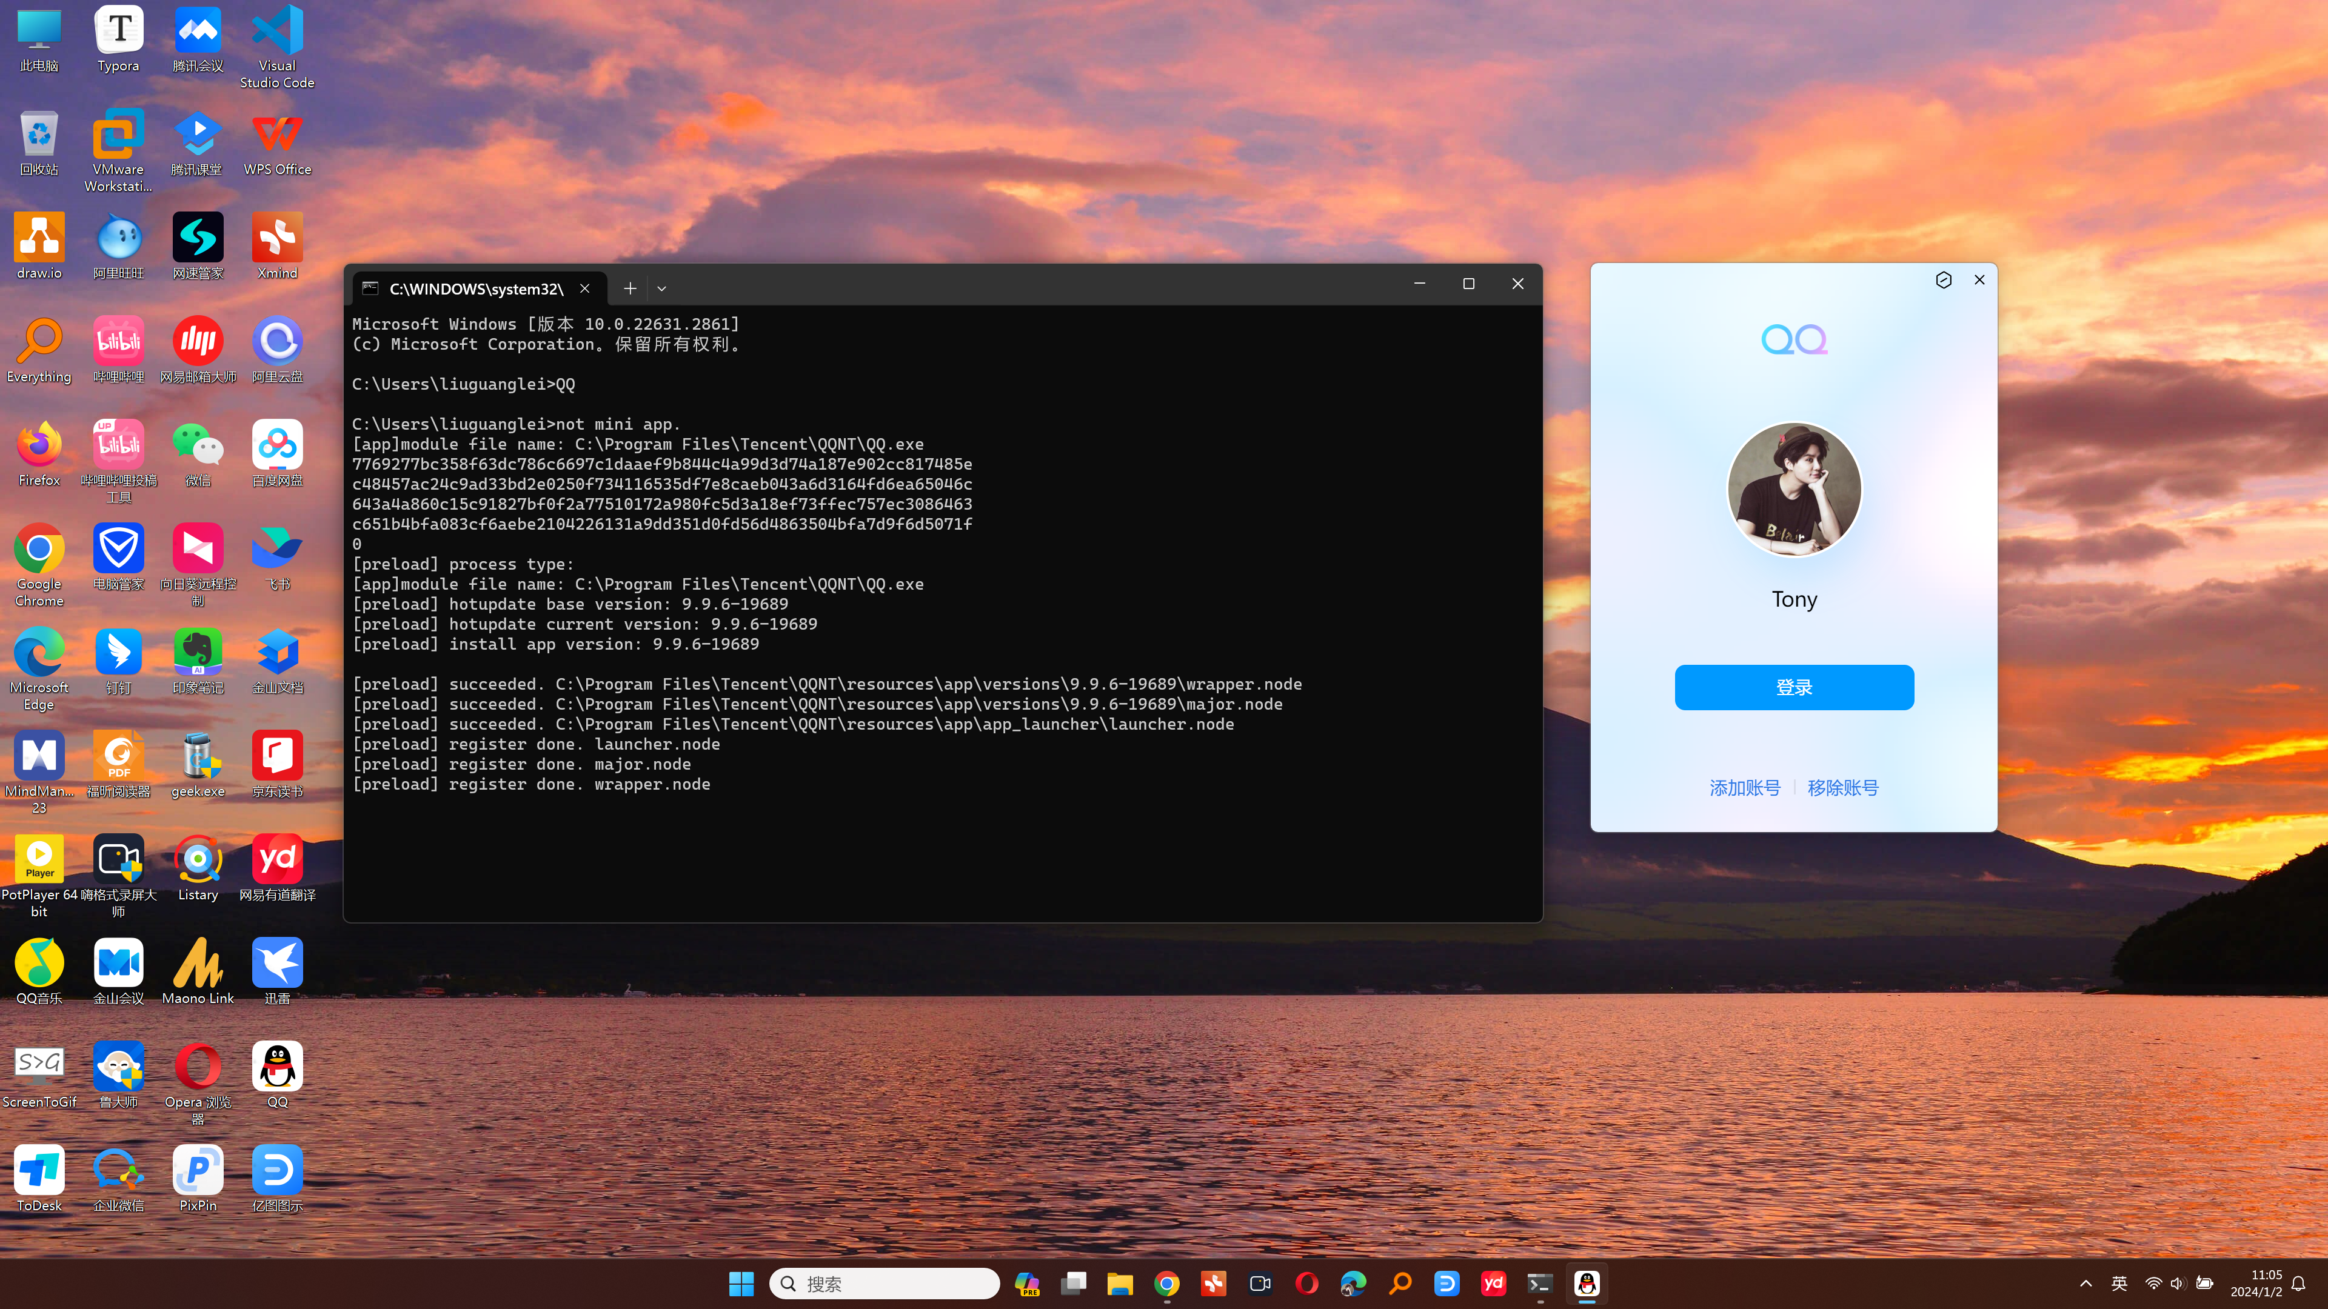Open Opera from the taskbar
The image size is (2328, 1309).
(x=1307, y=1284)
